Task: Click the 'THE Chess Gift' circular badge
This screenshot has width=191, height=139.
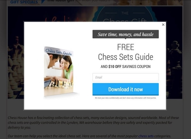Action: (125, 14)
